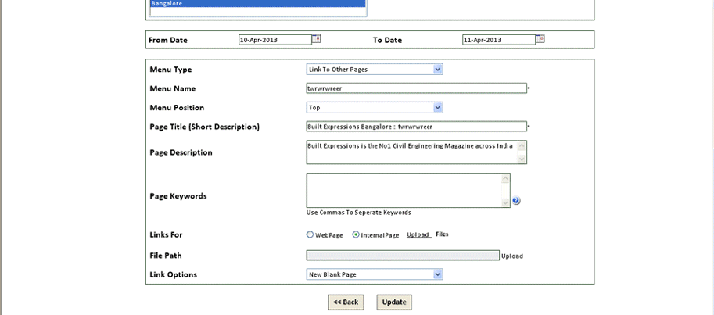This screenshot has height=315, width=714.
Task: Expand the Menu Type dropdown
Action: [x=438, y=70]
